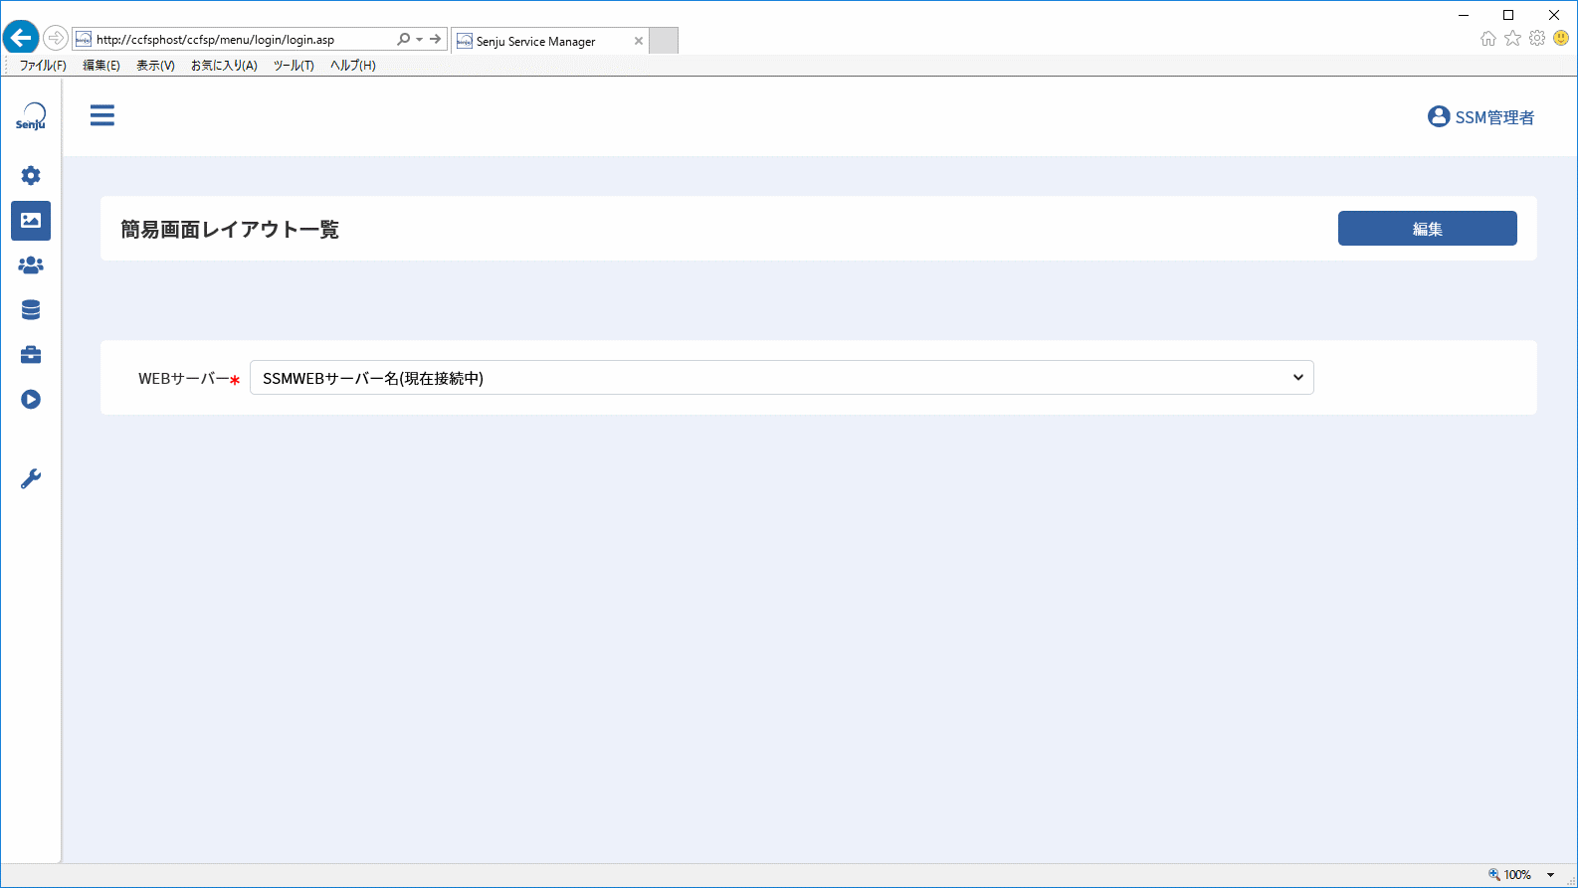This screenshot has height=888, width=1578.
Task: Open the briefcase sidebar icon
Action: 31,355
